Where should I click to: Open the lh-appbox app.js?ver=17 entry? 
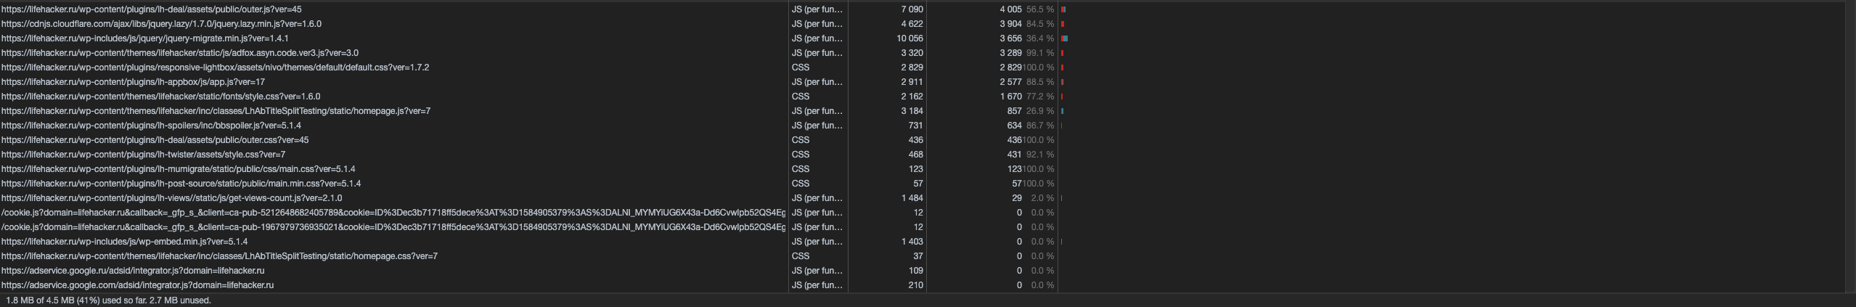pyautogui.click(x=133, y=82)
